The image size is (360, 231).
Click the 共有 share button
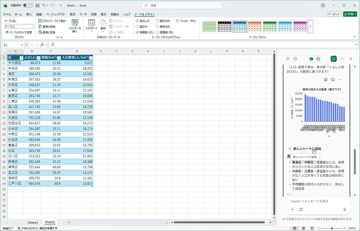350,14
